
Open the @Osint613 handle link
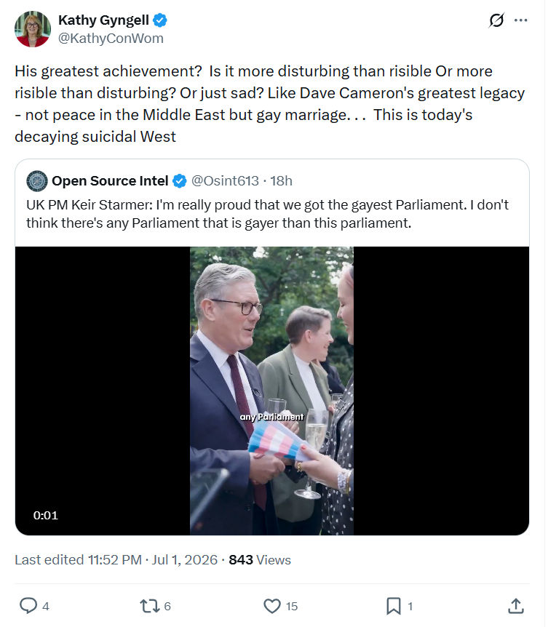[225, 180]
